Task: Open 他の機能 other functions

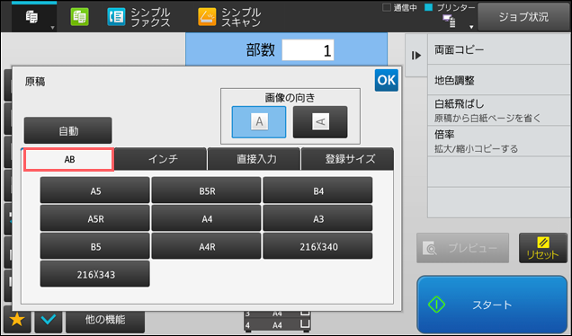Action: click(x=105, y=320)
